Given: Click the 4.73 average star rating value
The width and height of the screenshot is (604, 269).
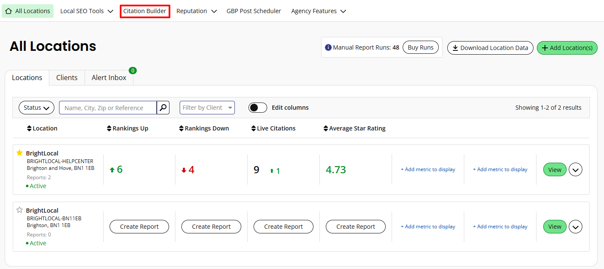Looking at the screenshot, I should pyautogui.click(x=336, y=170).
